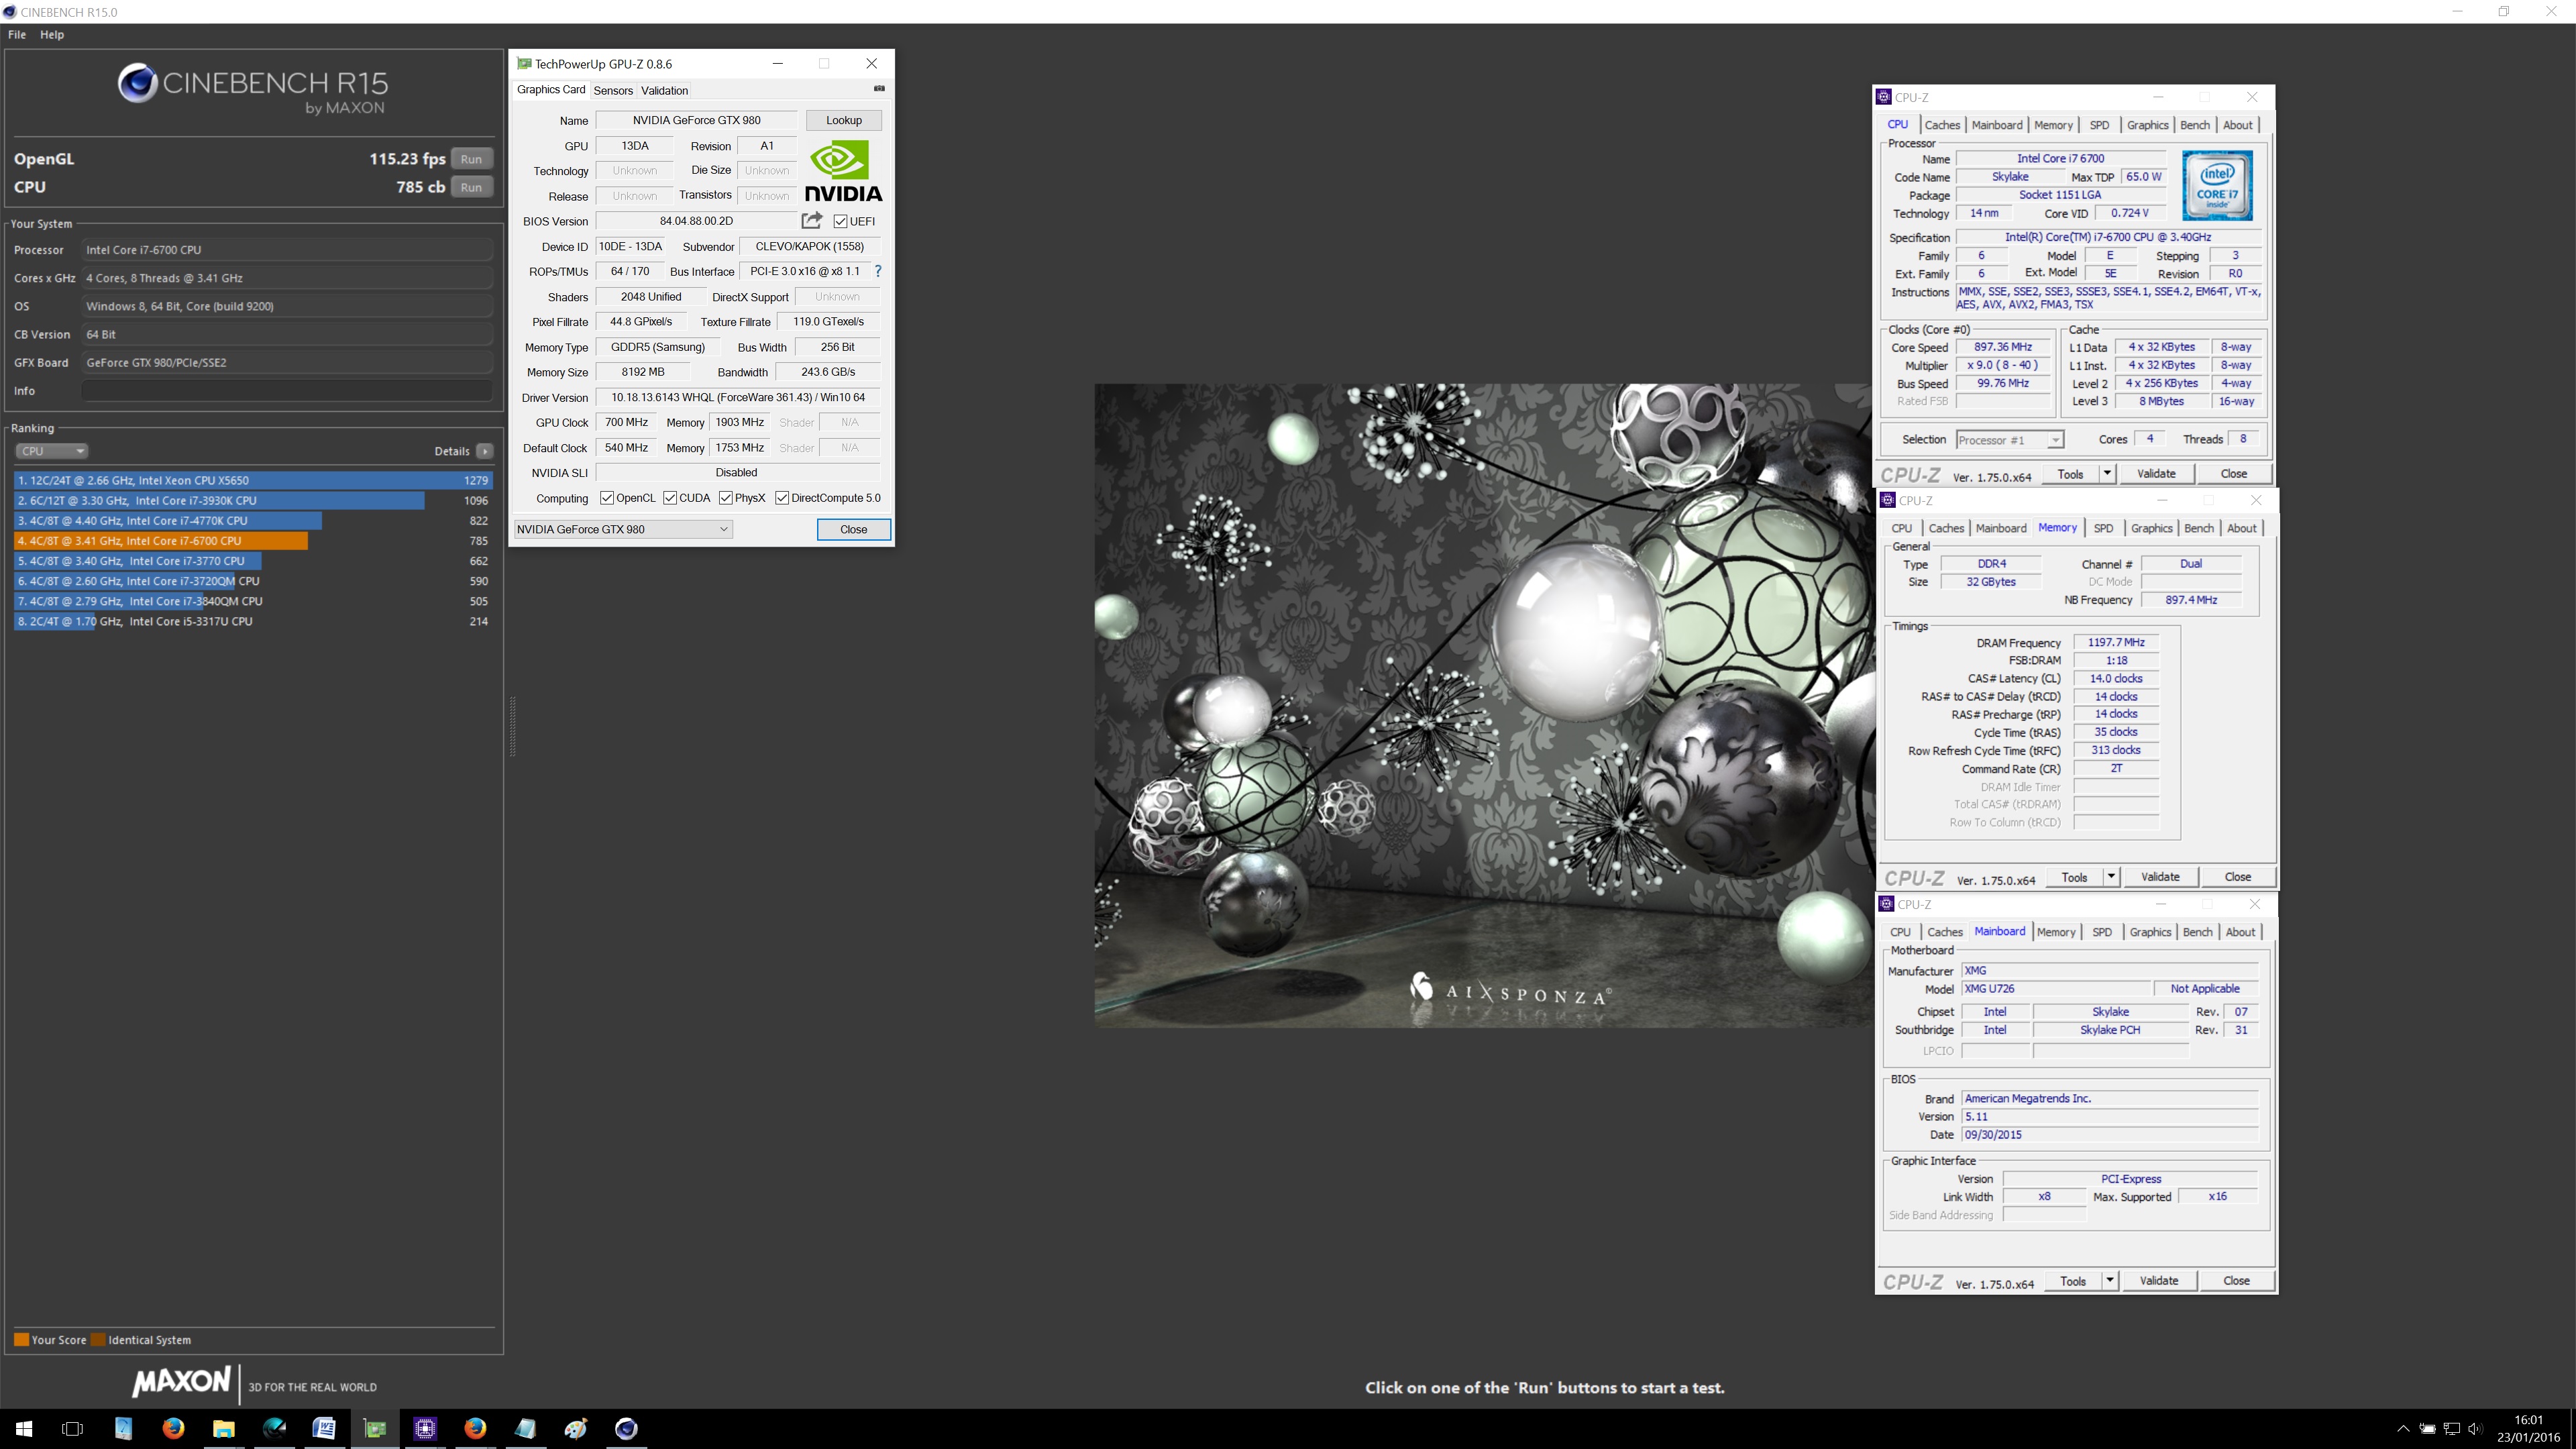
Task: Open the first Firefox taskbar icon
Action: 173,1428
